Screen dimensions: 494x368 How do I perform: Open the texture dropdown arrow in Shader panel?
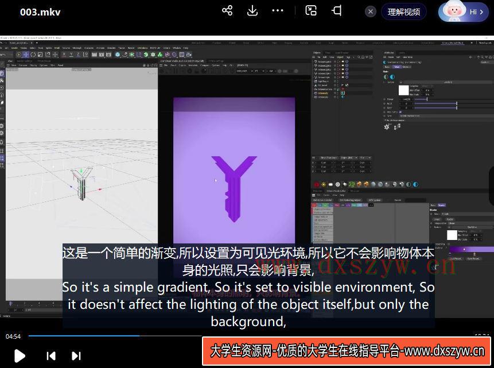click(449, 227)
